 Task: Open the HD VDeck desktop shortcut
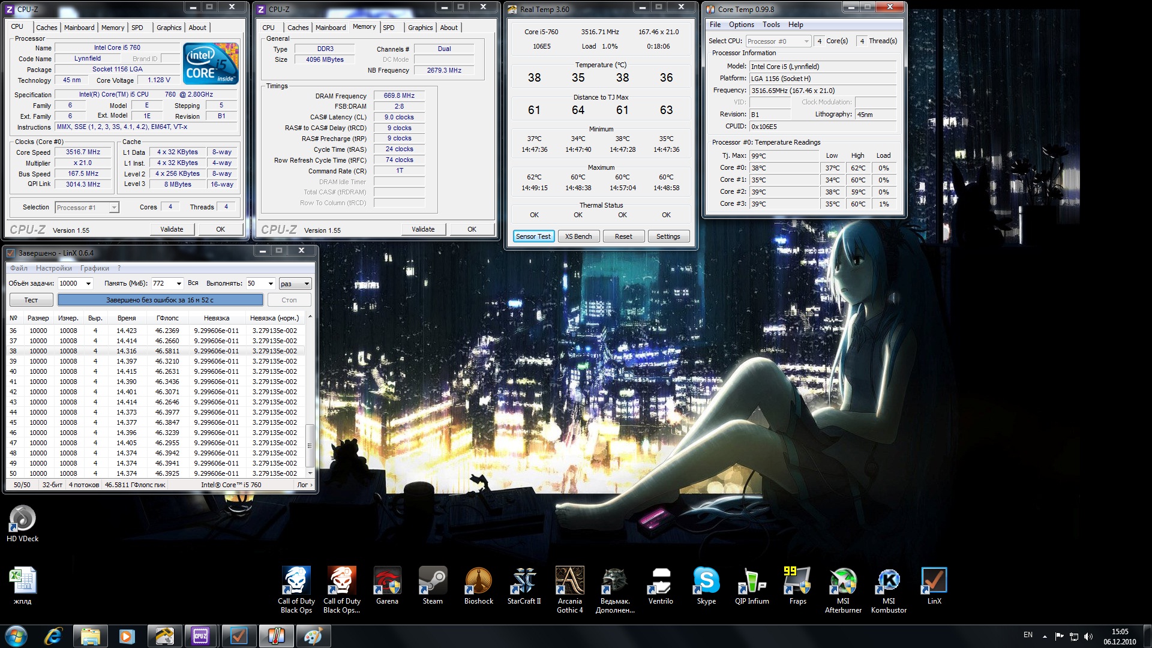pyautogui.click(x=22, y=523)
